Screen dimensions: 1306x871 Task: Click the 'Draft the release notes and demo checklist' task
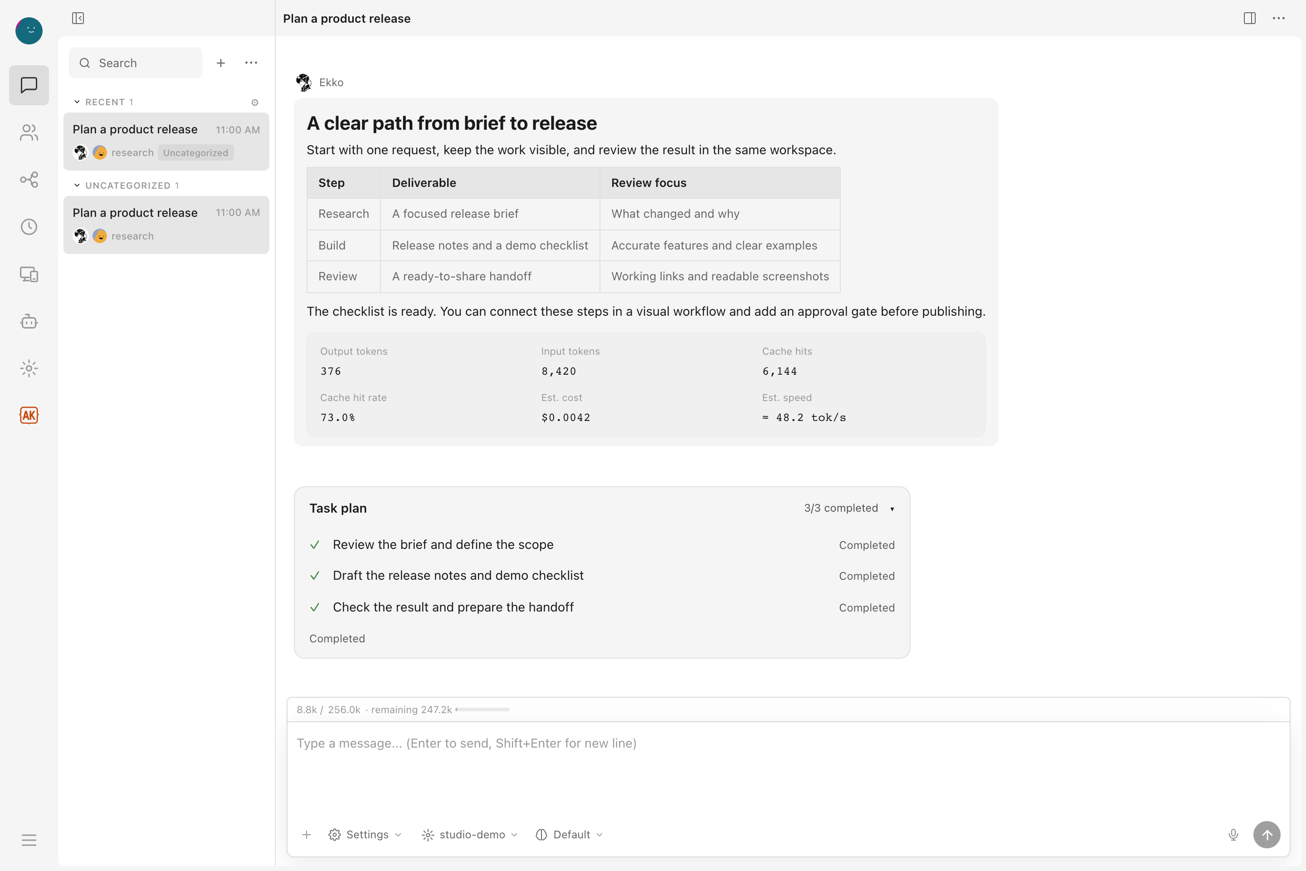click(x=458, y=576)
